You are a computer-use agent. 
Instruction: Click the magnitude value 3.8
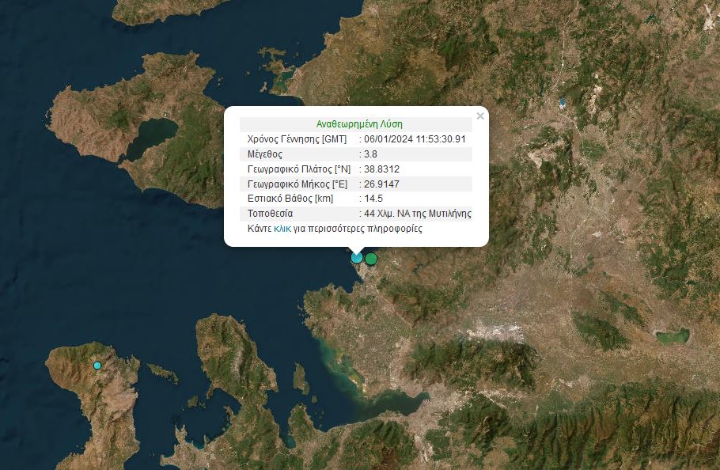pos(370,154)
